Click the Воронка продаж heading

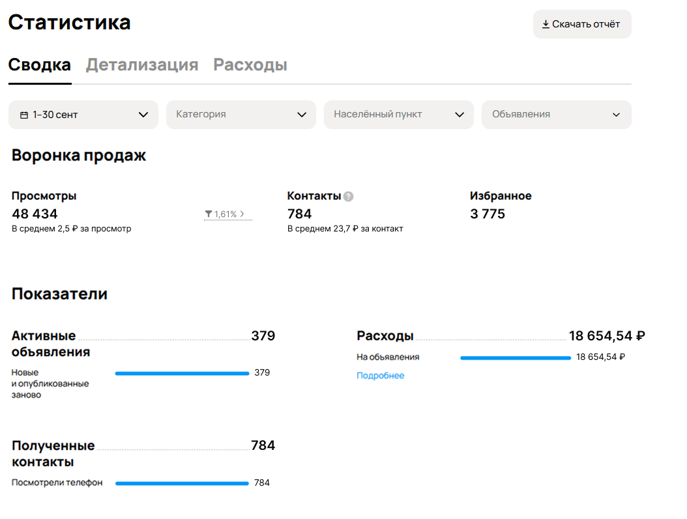tap(79, 156)
